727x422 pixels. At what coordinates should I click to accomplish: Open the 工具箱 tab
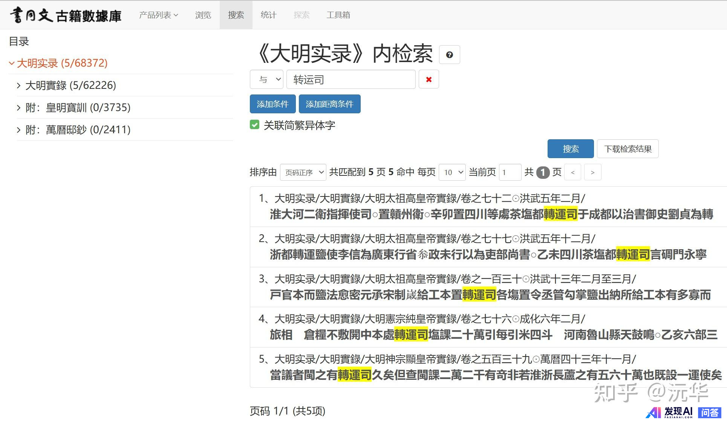tap(338, 15)
